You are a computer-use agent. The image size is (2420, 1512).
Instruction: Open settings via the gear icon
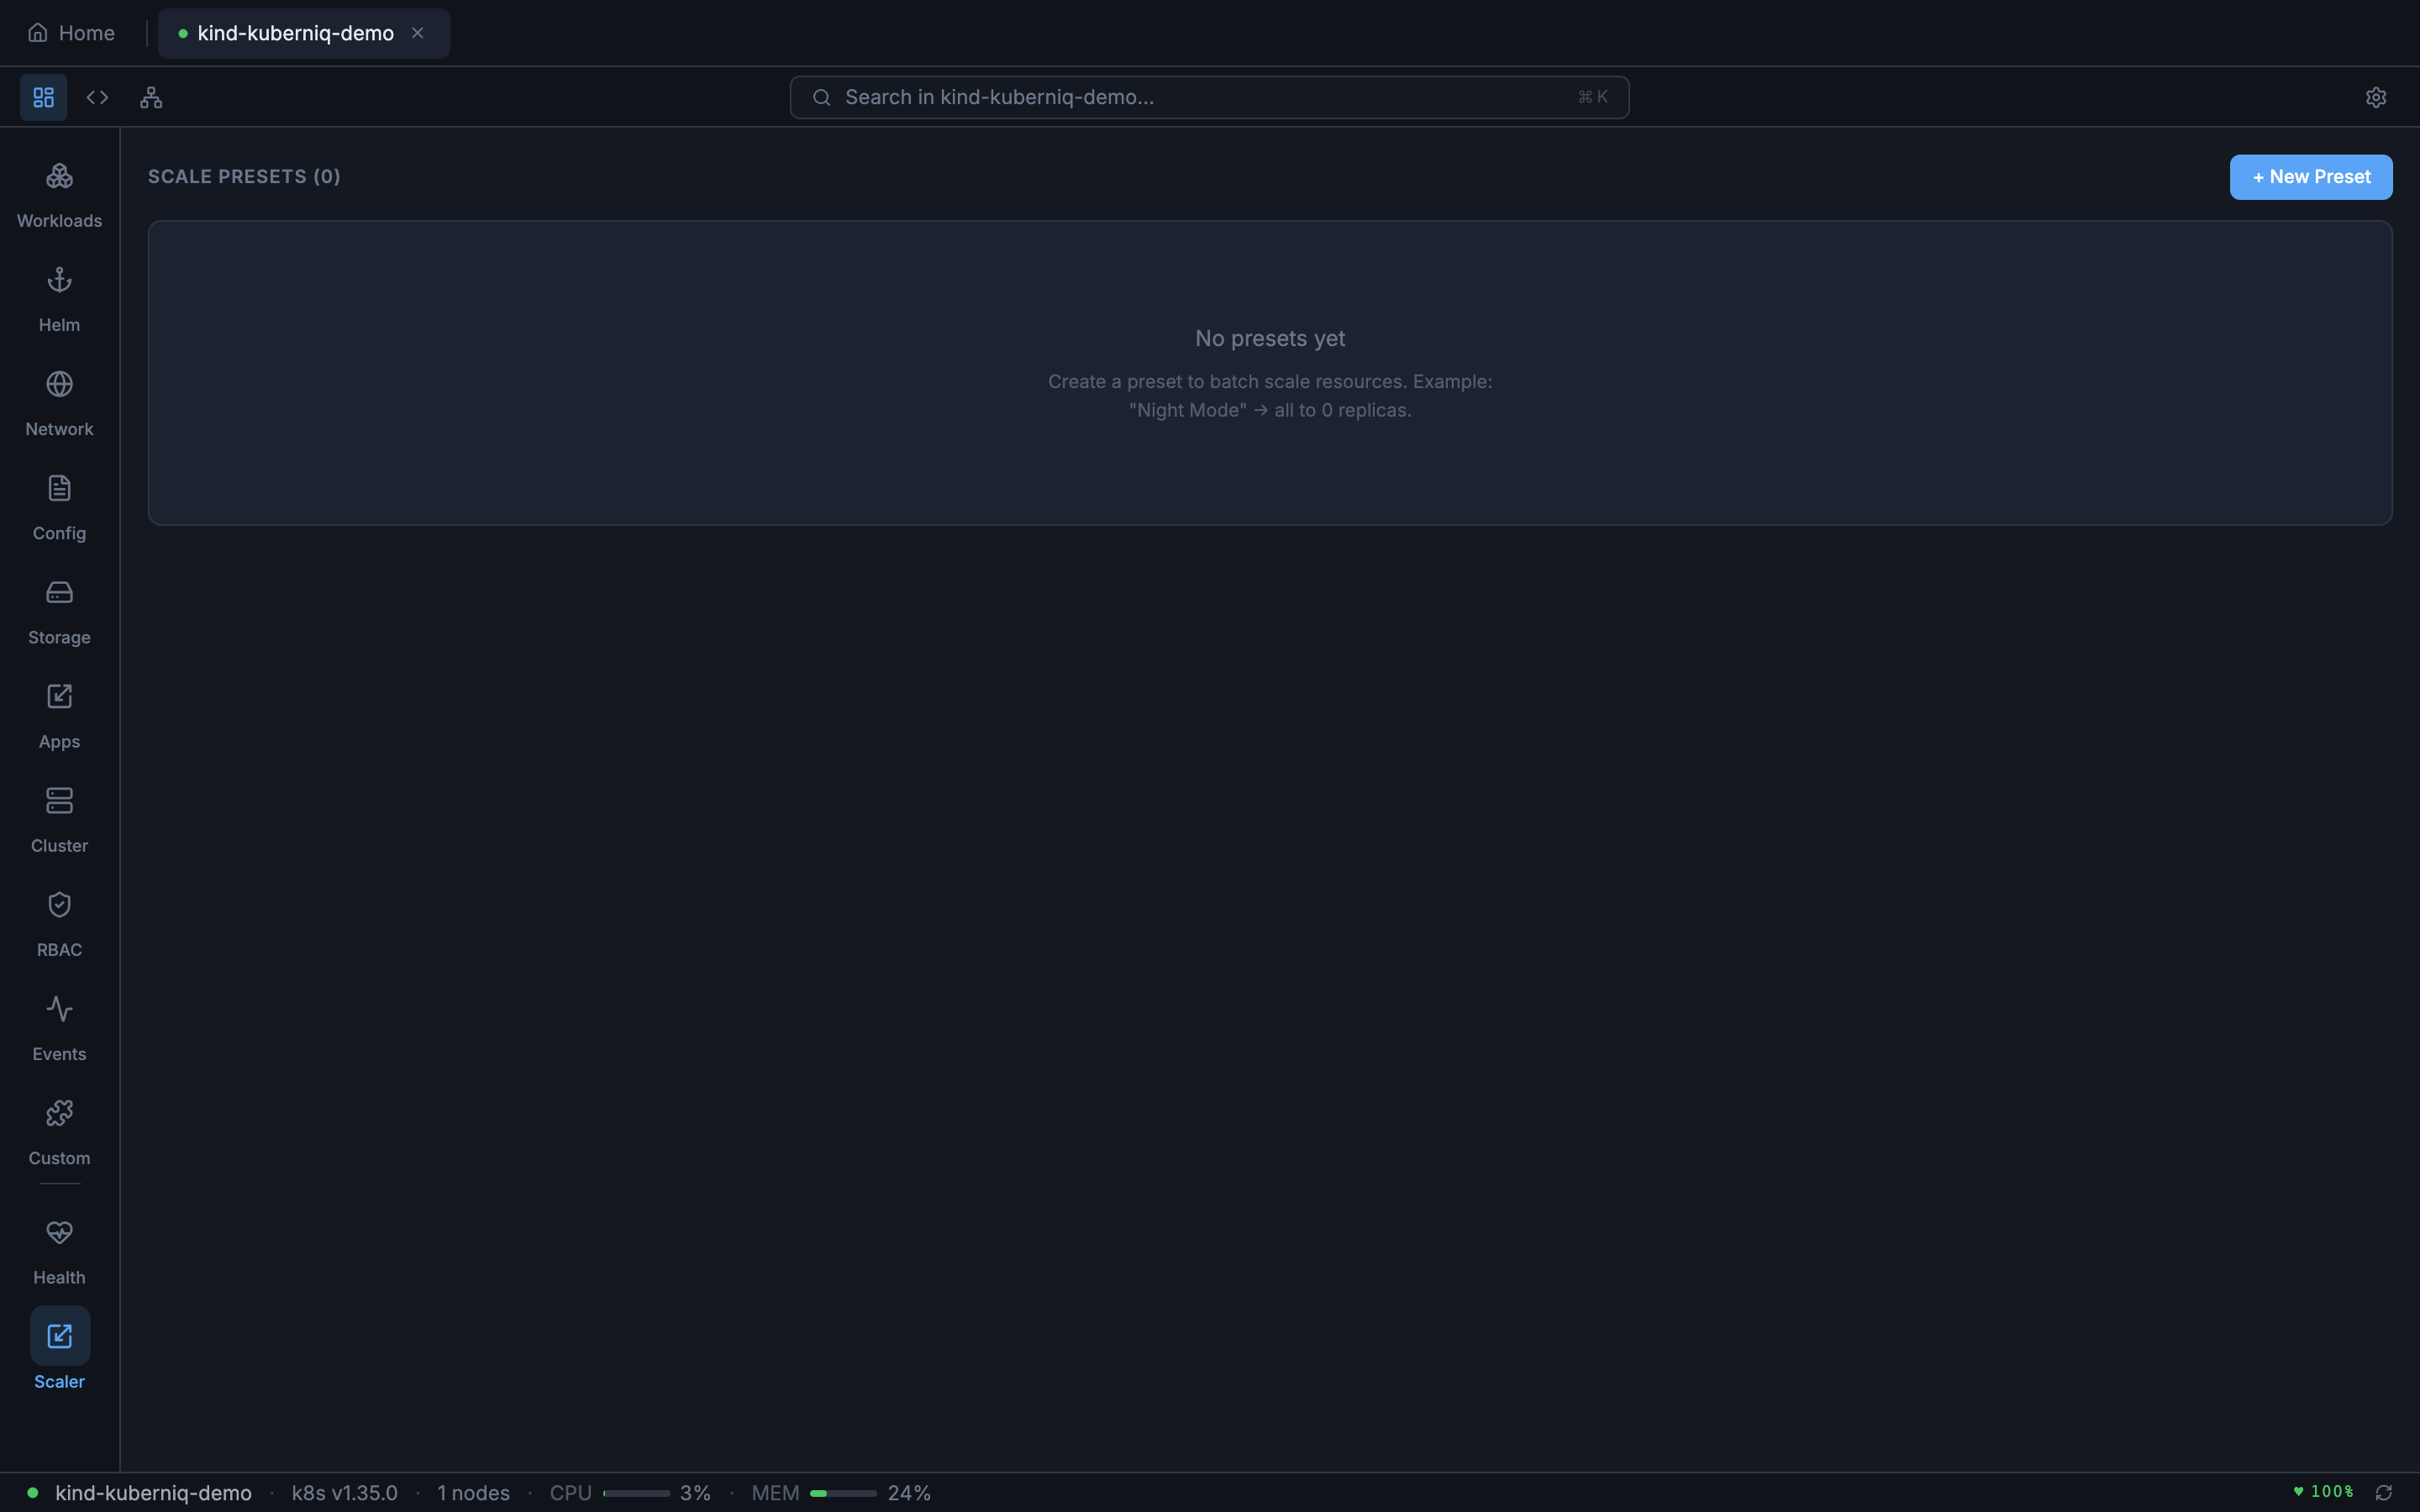coord(2375,97)
